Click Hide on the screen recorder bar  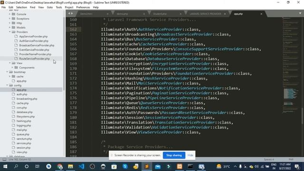(190, 155)
